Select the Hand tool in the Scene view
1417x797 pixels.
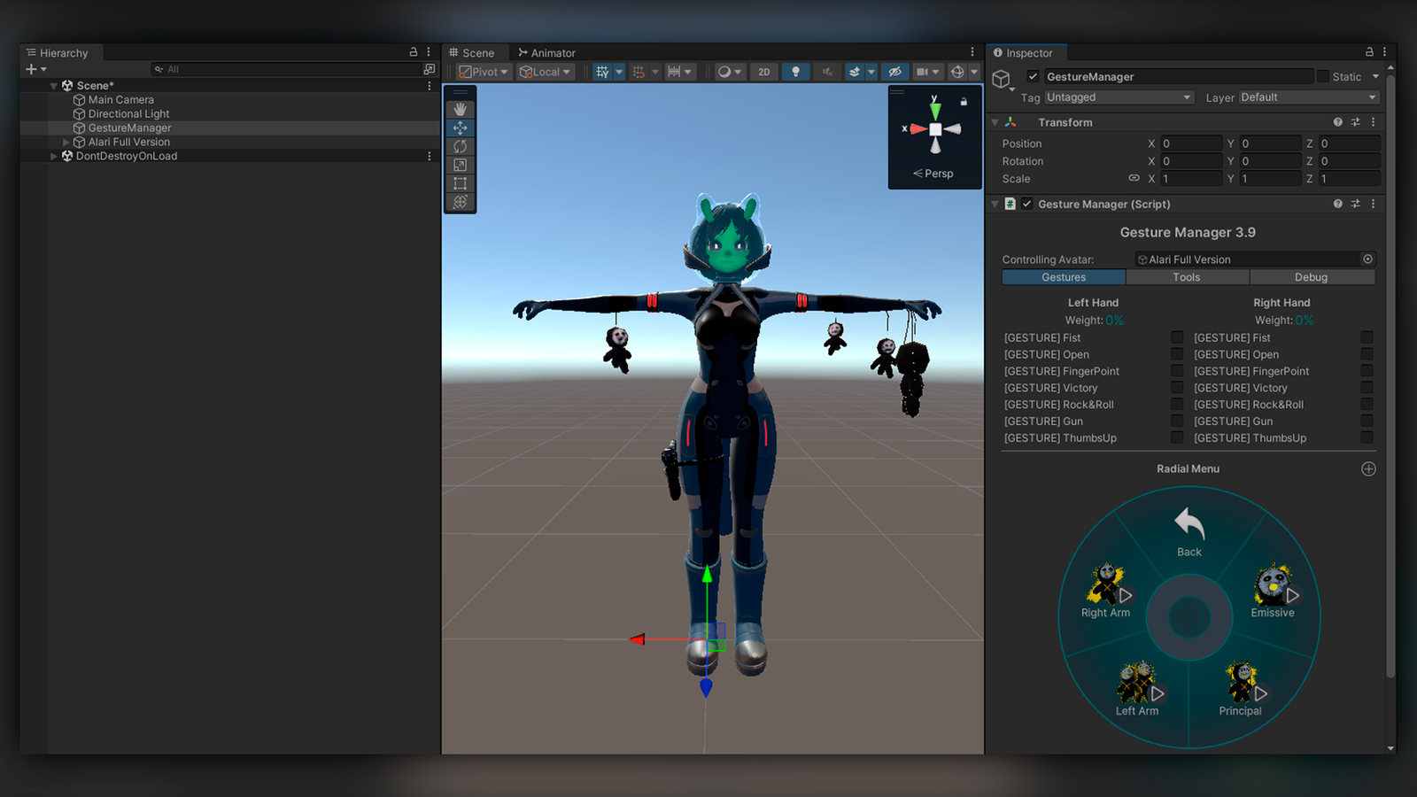click(461, 108)
